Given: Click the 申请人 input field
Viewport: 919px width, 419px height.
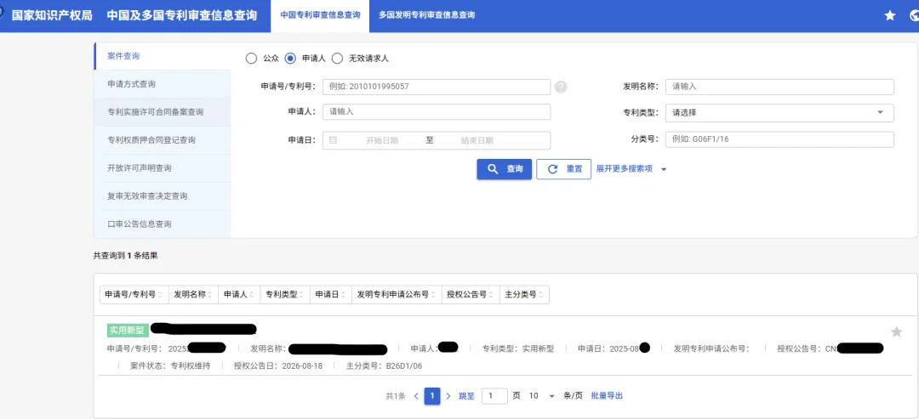Looking at the screenshot, I should tap(437, 112).
